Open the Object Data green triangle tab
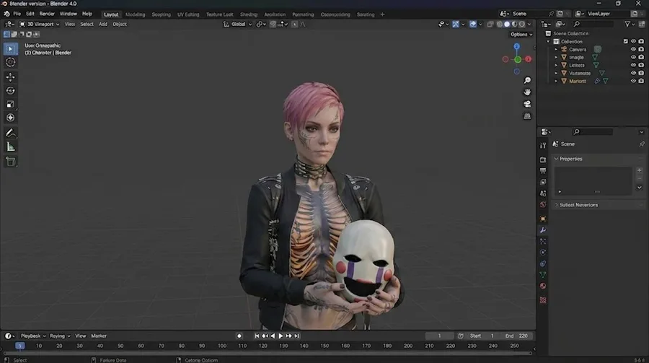The width and height of the screenshot is (649, 363). point(543,275)
